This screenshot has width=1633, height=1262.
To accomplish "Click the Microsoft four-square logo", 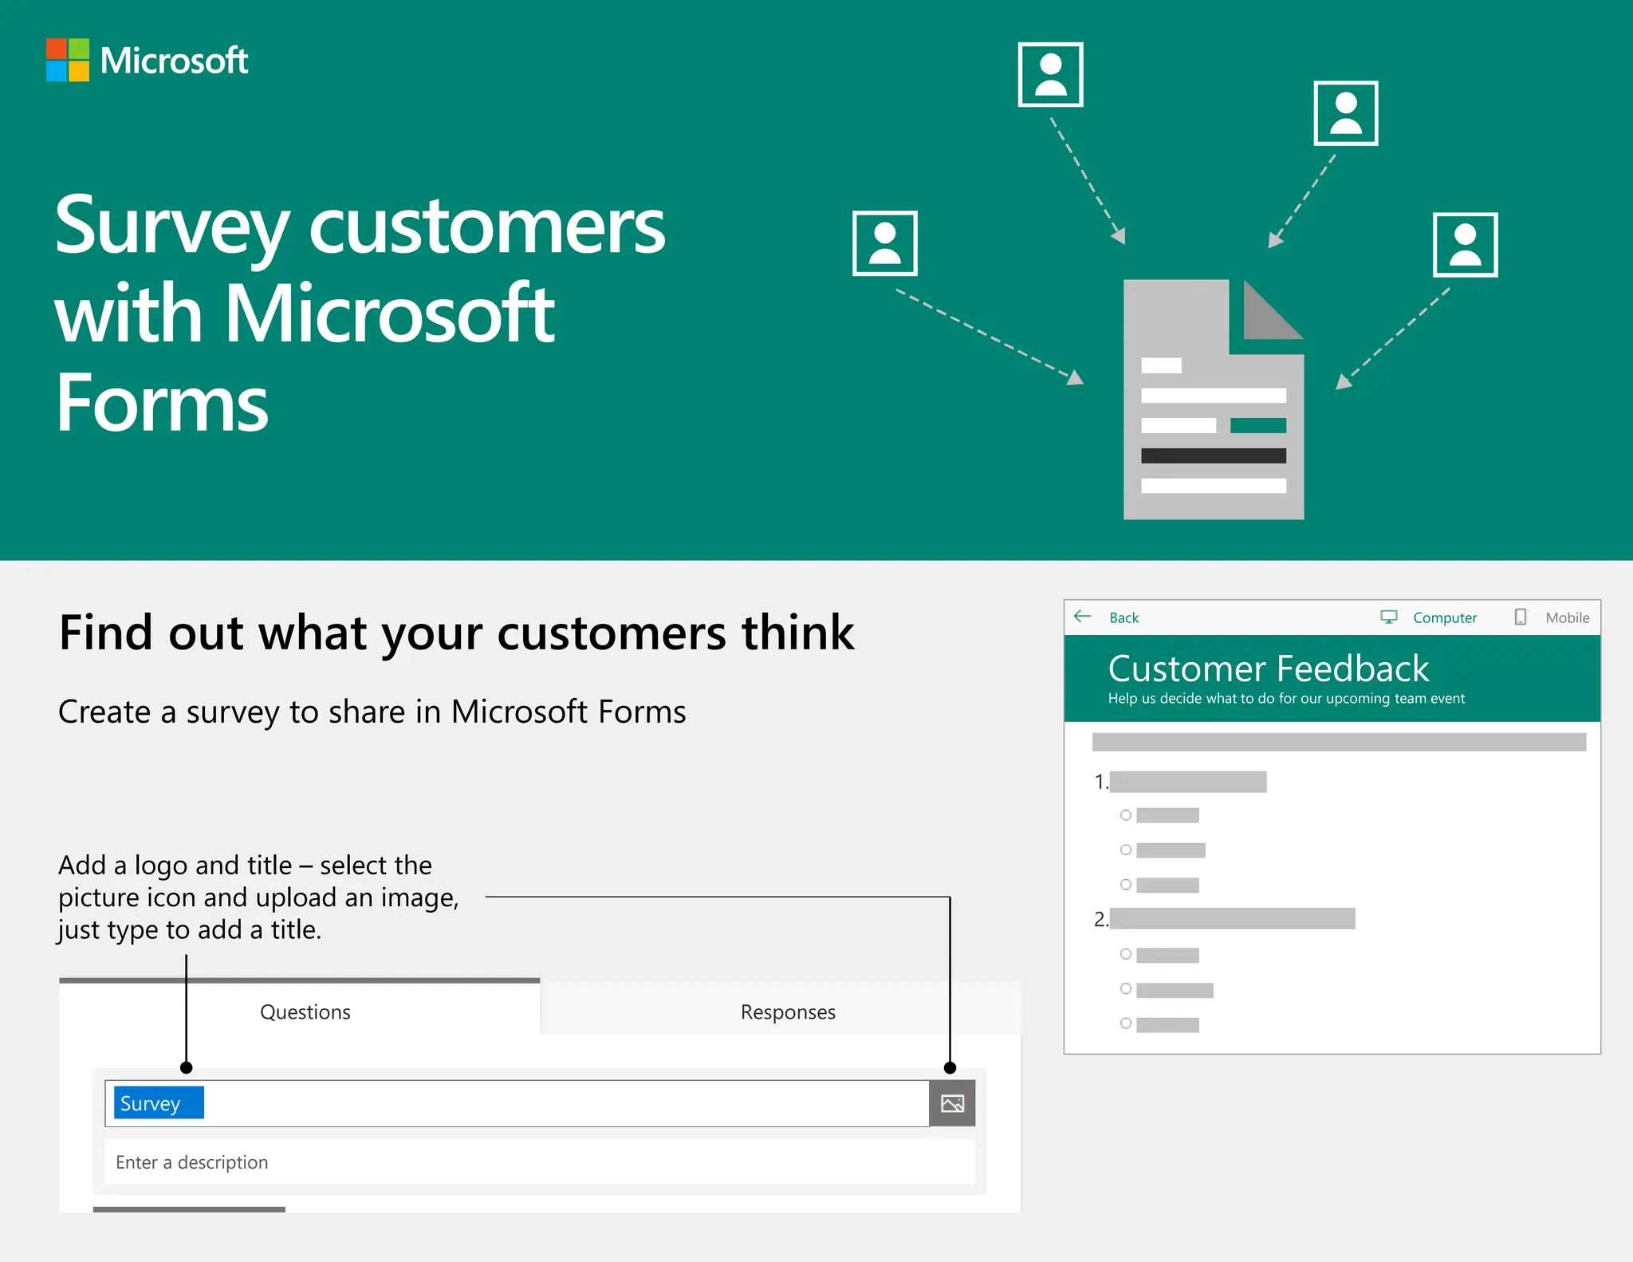I will click(x=68, y=60).
